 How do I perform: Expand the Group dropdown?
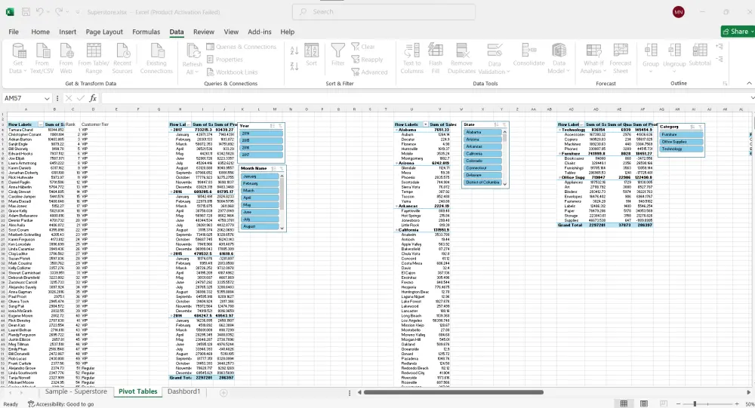[x=651, y=72]
